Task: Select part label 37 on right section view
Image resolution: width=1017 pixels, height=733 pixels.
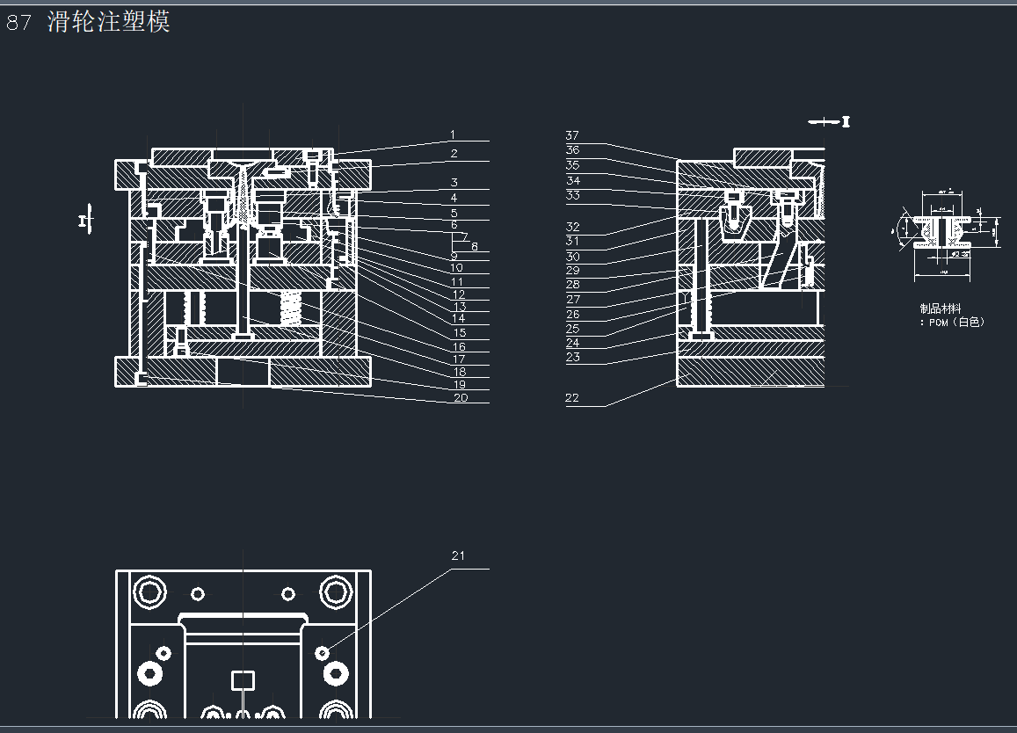Action: click(571, 135)
